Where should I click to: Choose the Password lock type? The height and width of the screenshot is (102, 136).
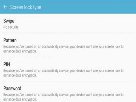(x=68, y=92)
